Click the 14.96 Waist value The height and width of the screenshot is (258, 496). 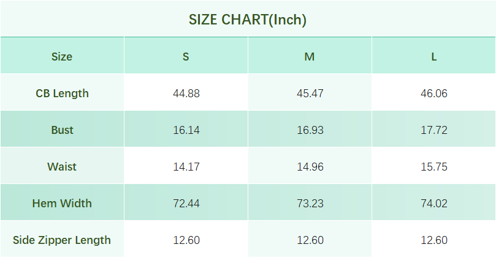click(x=310, y=166)
